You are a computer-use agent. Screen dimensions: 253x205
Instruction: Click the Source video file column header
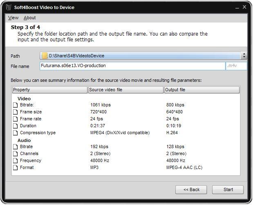(x=126, y=90)
